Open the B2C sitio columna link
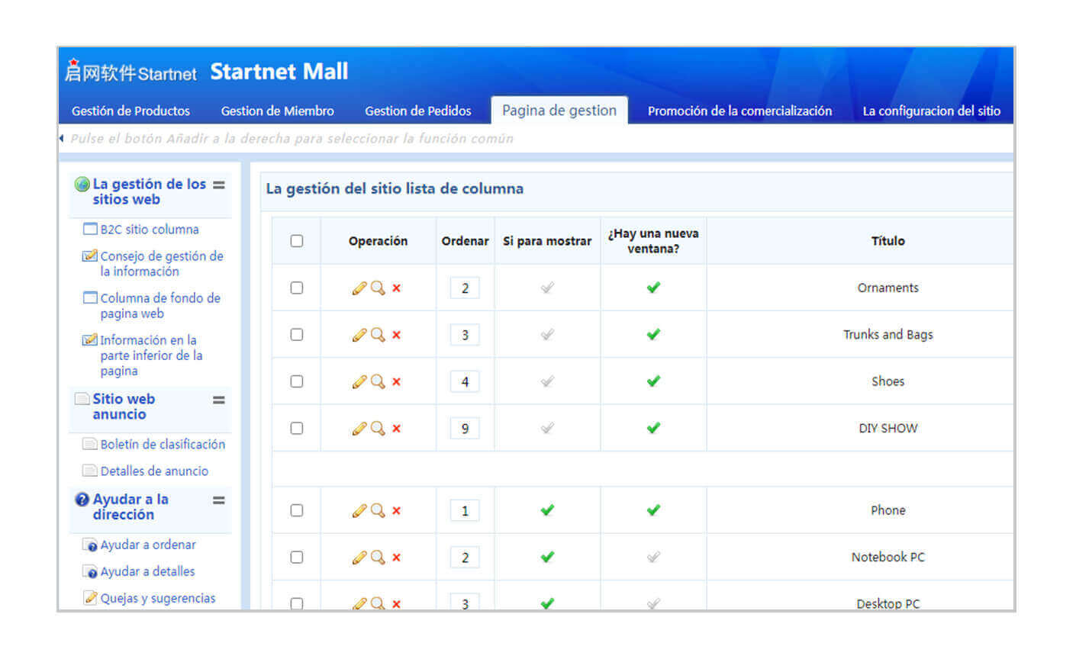The width and height of the screenshot is (1076, 656). click(x=149, y=230)
